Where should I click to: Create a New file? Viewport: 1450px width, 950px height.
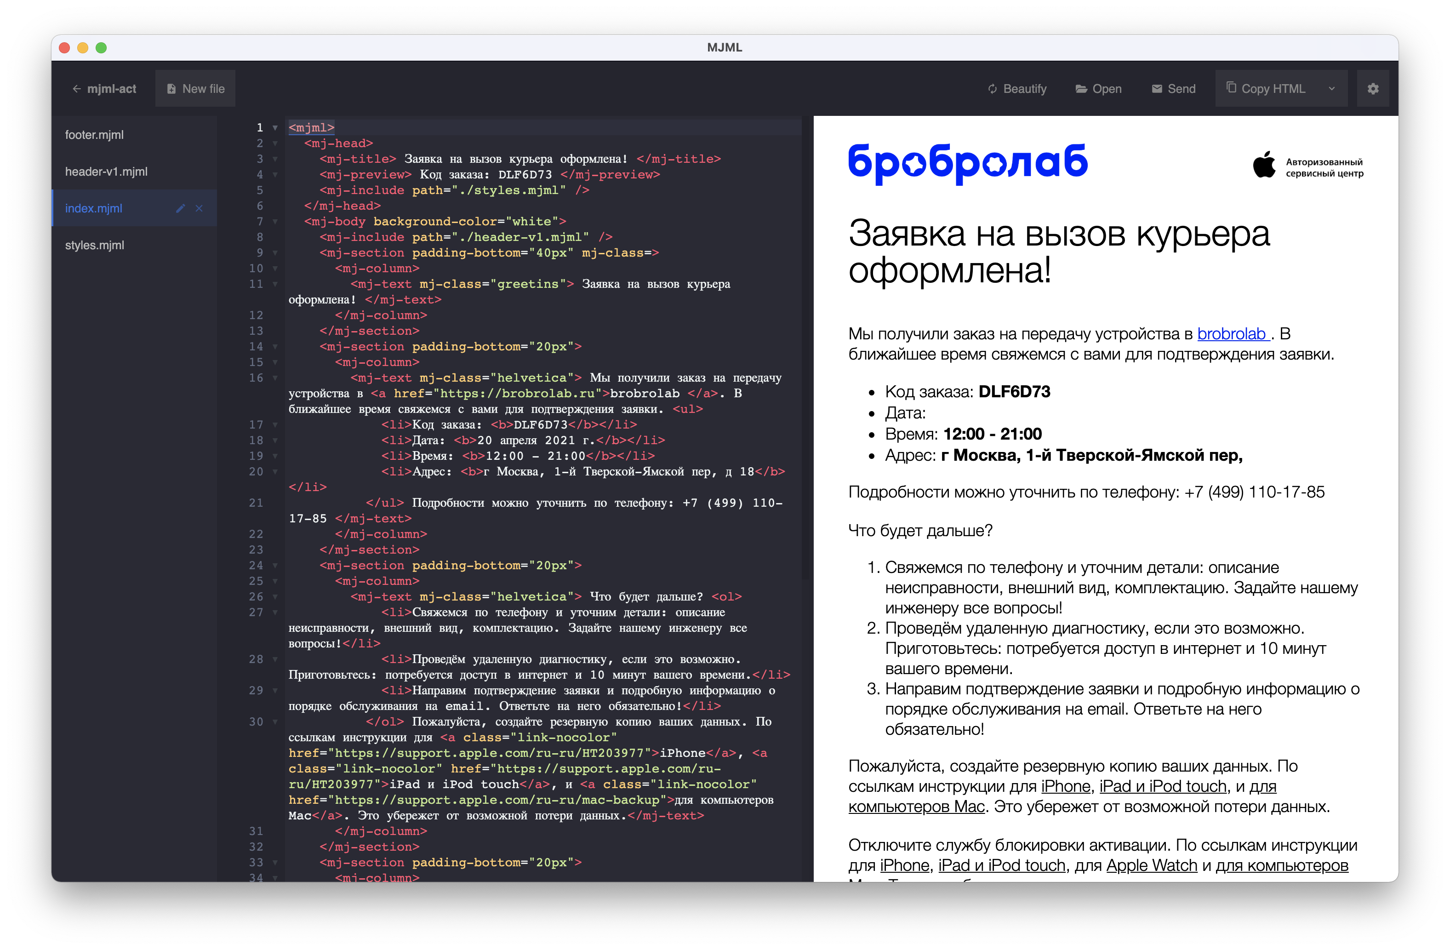[195, 89]
